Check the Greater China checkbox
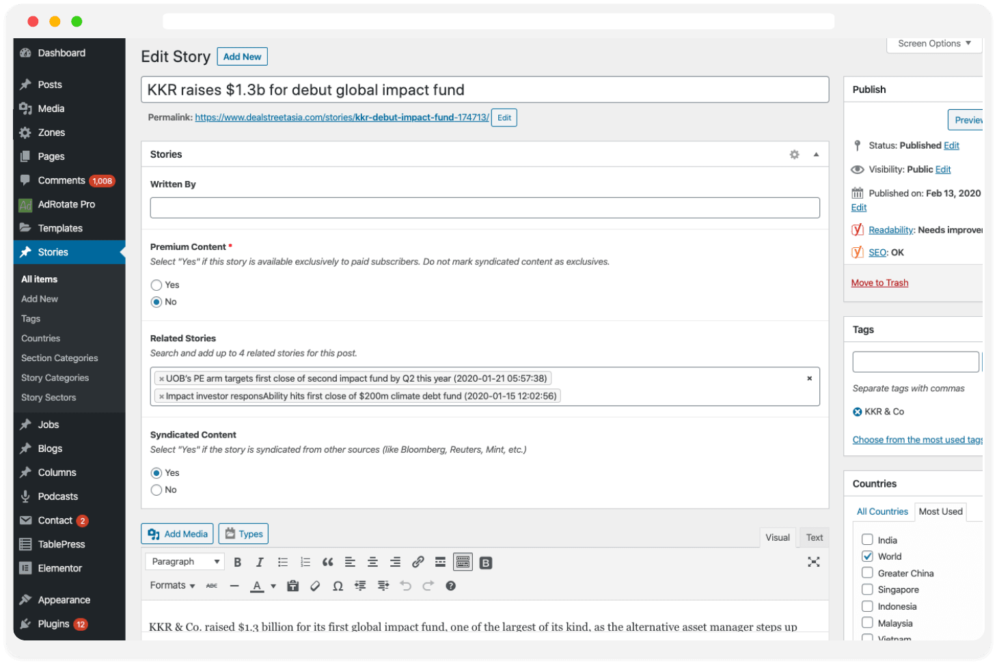997x665 pixels. [x=867, y=572]
